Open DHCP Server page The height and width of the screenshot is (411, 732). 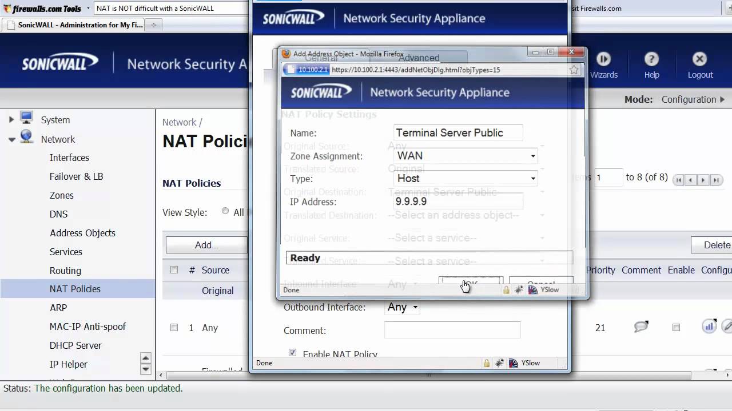point(75,345)
